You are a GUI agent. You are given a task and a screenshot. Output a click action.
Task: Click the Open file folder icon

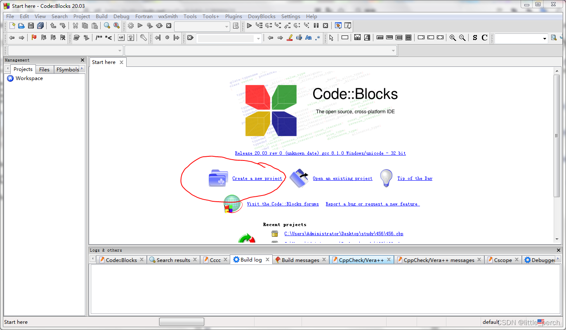click(x=21, y=26)
